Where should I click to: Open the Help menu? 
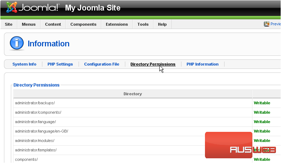pyautogui.click(x=162, y=24)
